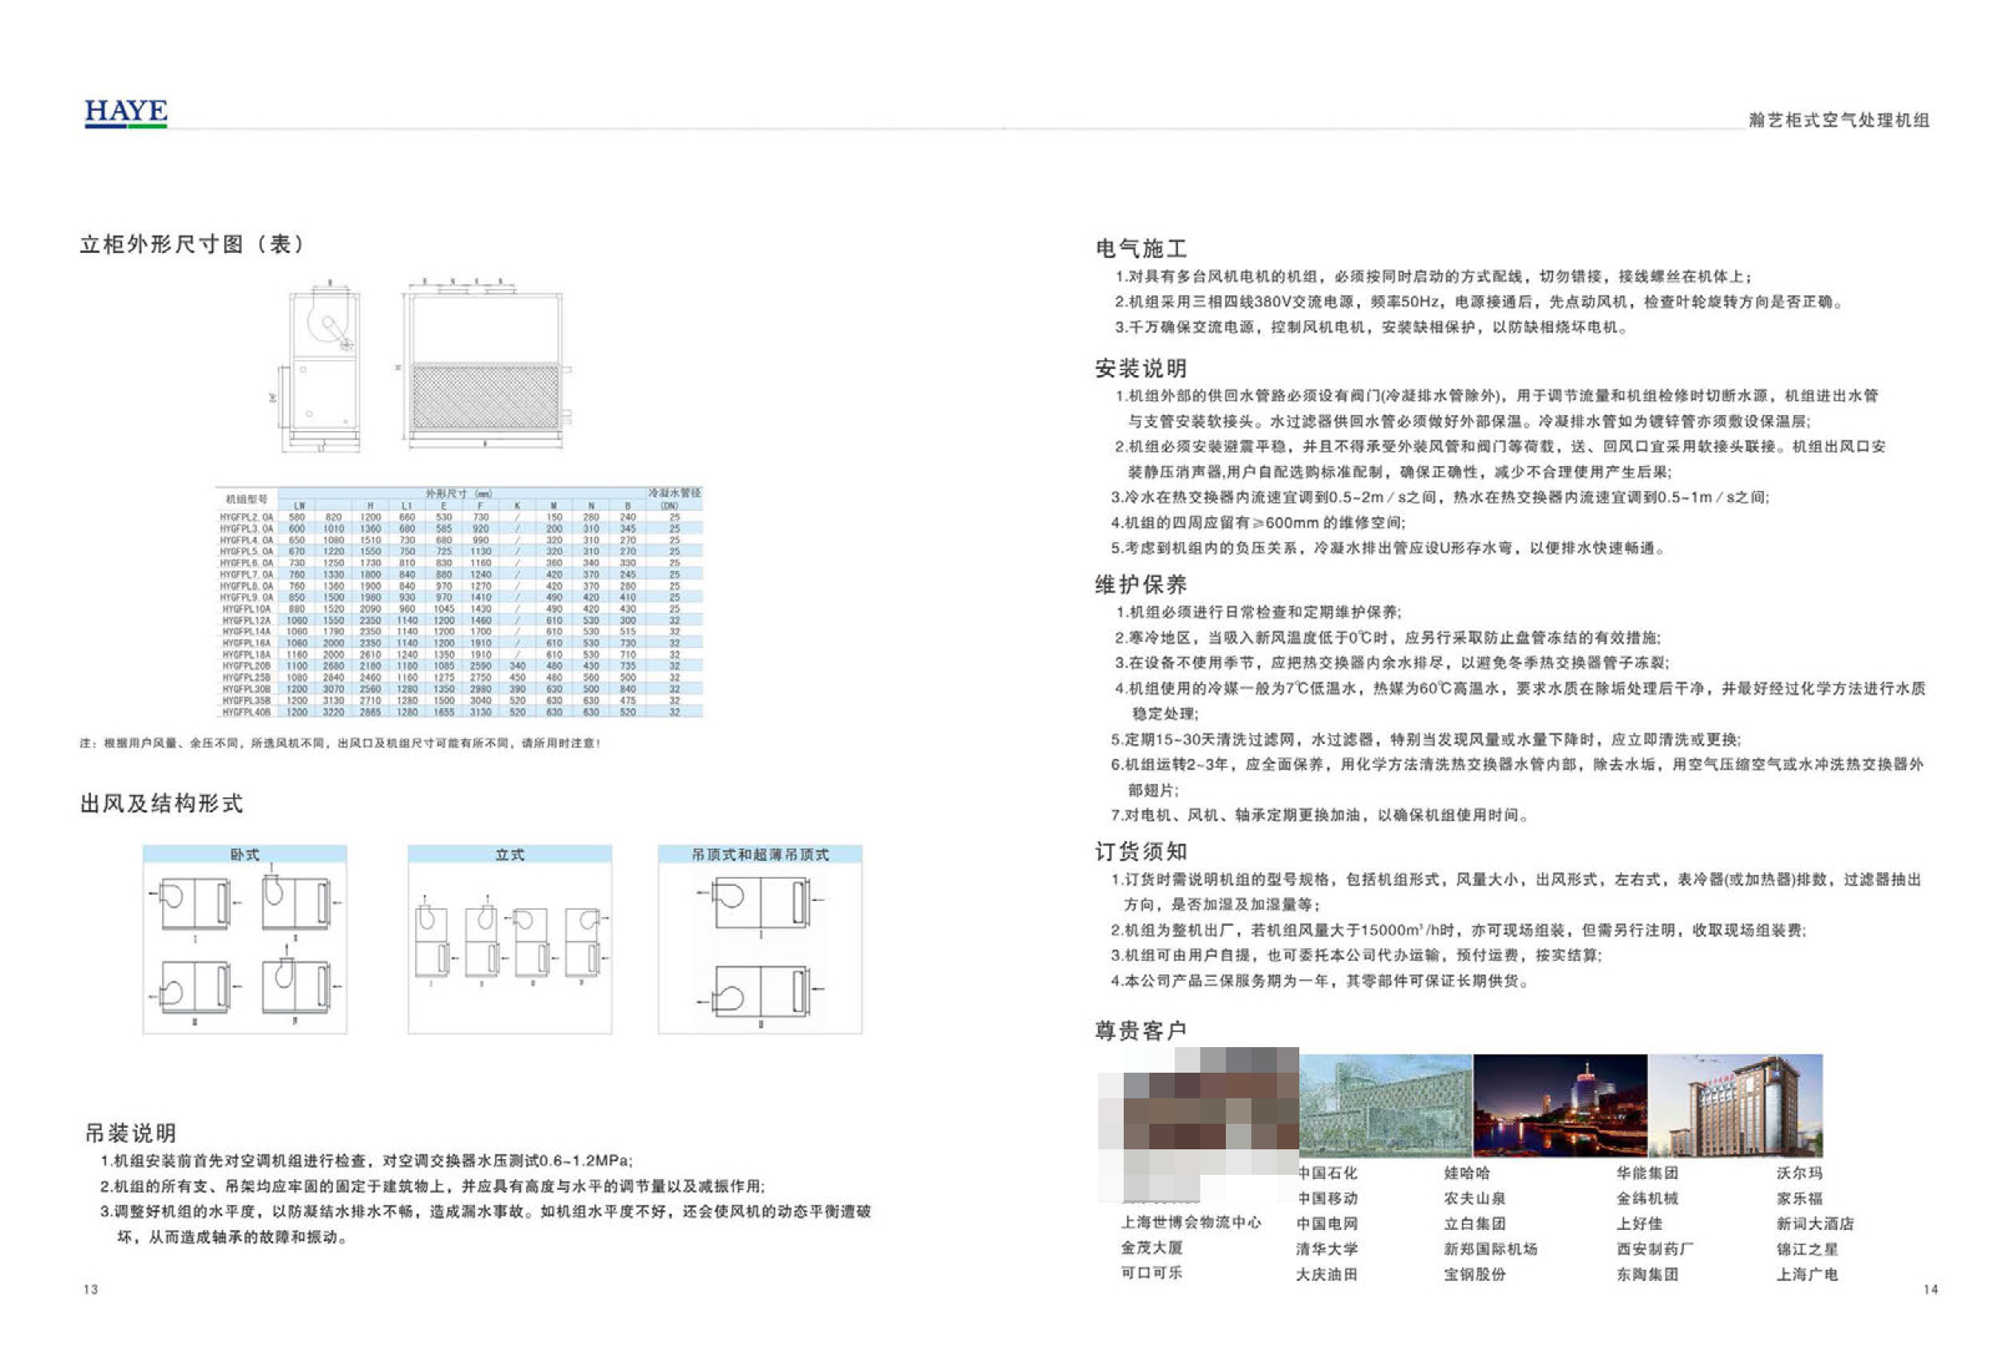
Task: Click the 订货须知 heading
Action: (x=1140, y=852)
